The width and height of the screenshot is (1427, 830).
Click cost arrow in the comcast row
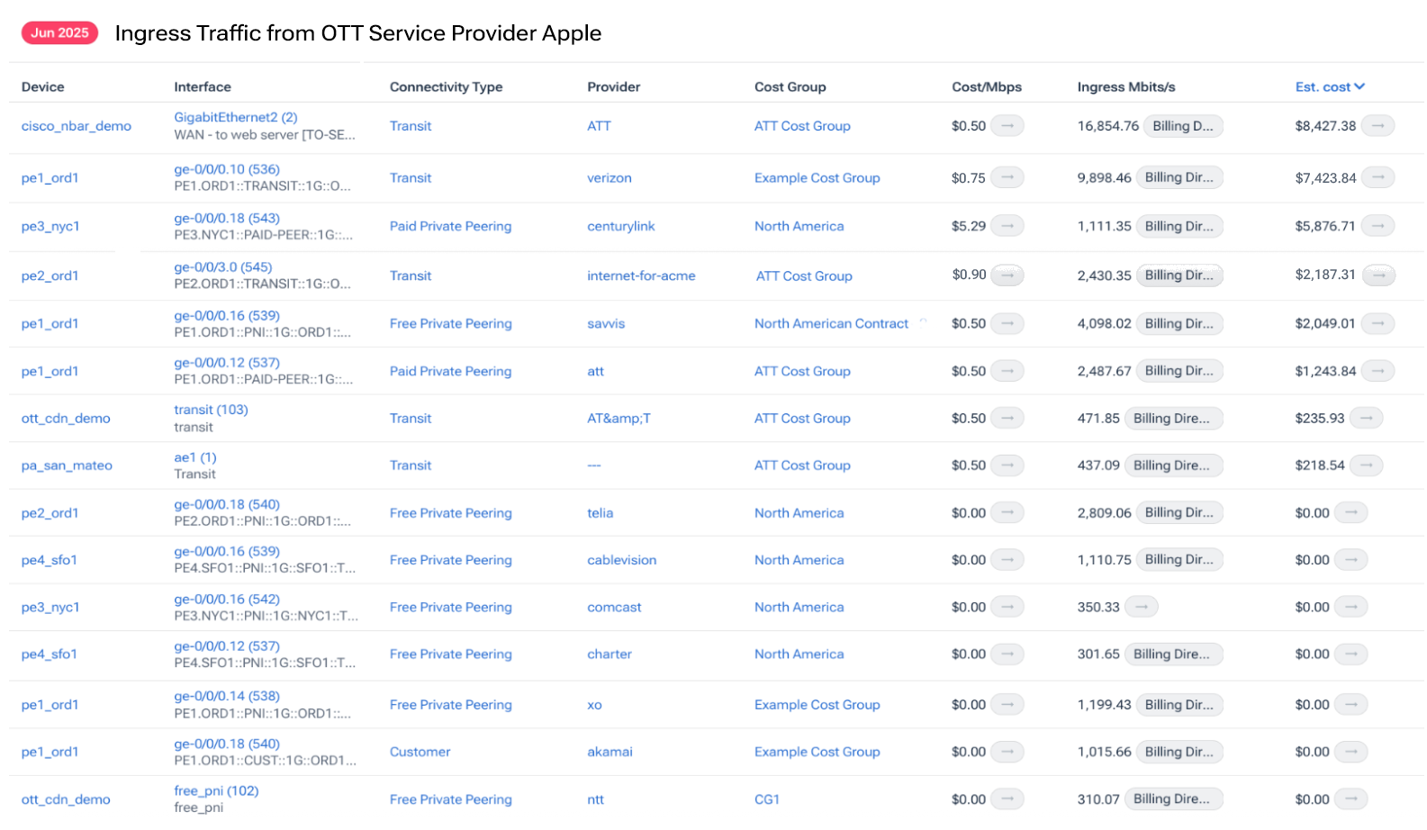[x=1007, y=607]
